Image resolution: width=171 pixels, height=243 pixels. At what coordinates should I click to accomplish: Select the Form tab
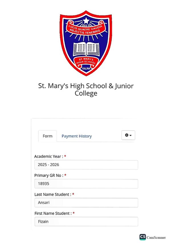(48, 136)
